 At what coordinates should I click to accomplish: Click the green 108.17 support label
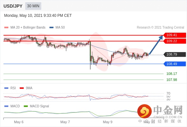click(x=171, y=74)
